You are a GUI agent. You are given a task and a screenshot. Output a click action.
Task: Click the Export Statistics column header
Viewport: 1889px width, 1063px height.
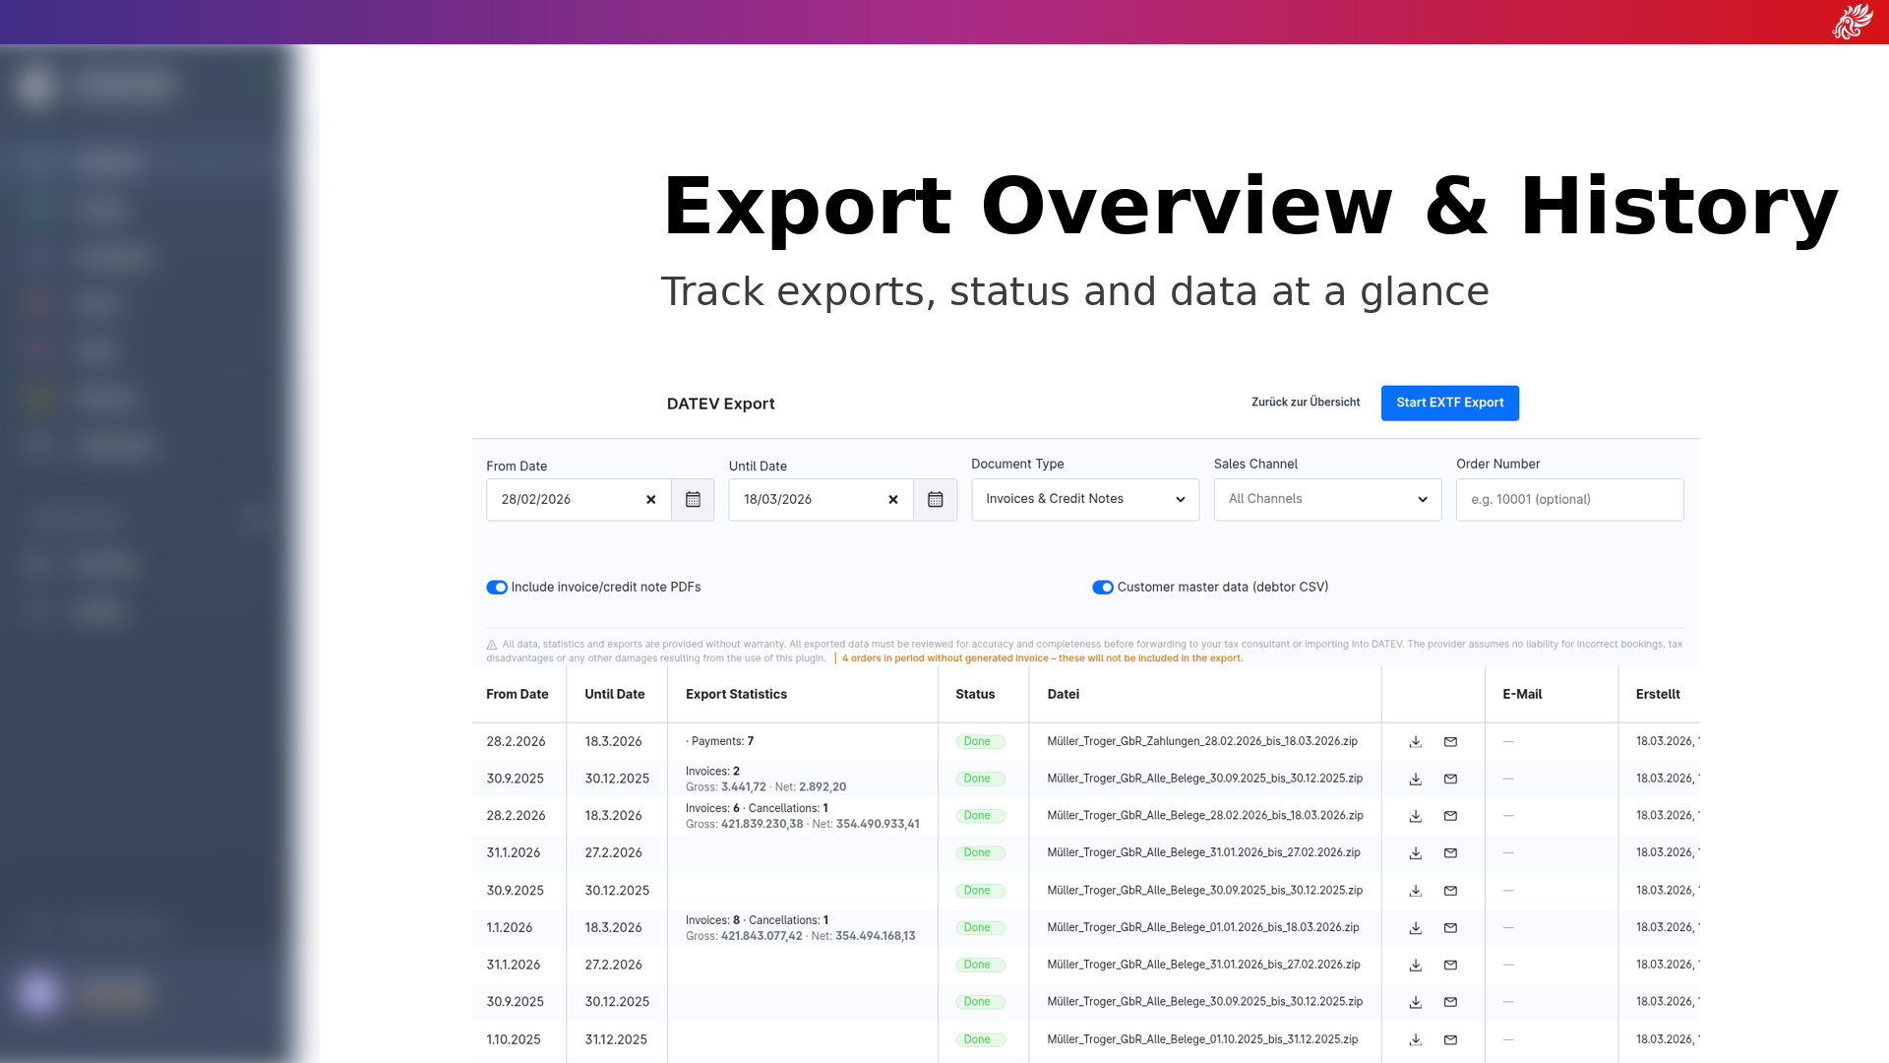[x=736, y=695]
